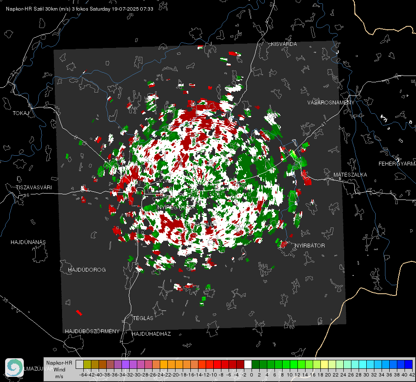Click the legend value '42' at far right
This screenshot has width=416, height=382.
pyautogui.click(x=412, y=375)
